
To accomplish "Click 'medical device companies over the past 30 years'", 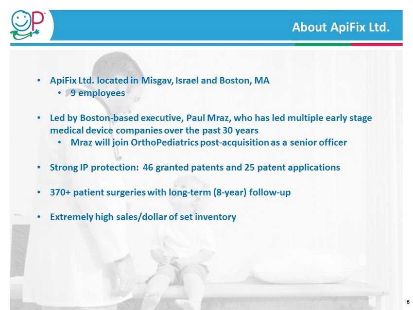I will point(154,130).
